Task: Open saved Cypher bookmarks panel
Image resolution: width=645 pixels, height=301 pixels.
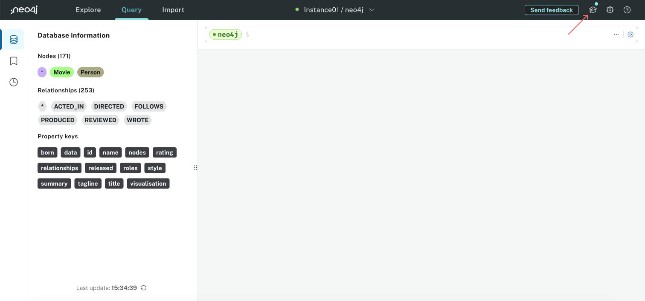Action: [13, 60]
